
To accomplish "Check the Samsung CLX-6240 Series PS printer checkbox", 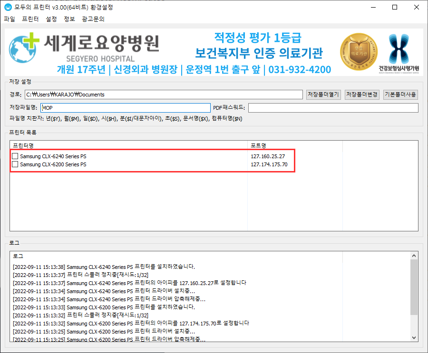I will tap(15, 156).
